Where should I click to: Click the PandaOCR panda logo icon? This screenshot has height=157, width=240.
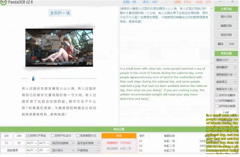pyautogui.click(x=3, y=3)
